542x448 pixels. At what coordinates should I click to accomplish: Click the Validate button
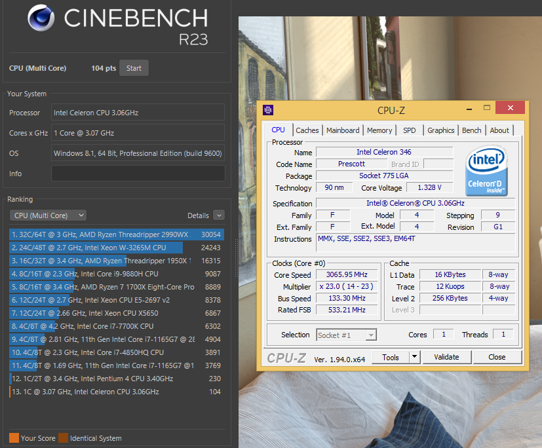[x=446, y=357]
